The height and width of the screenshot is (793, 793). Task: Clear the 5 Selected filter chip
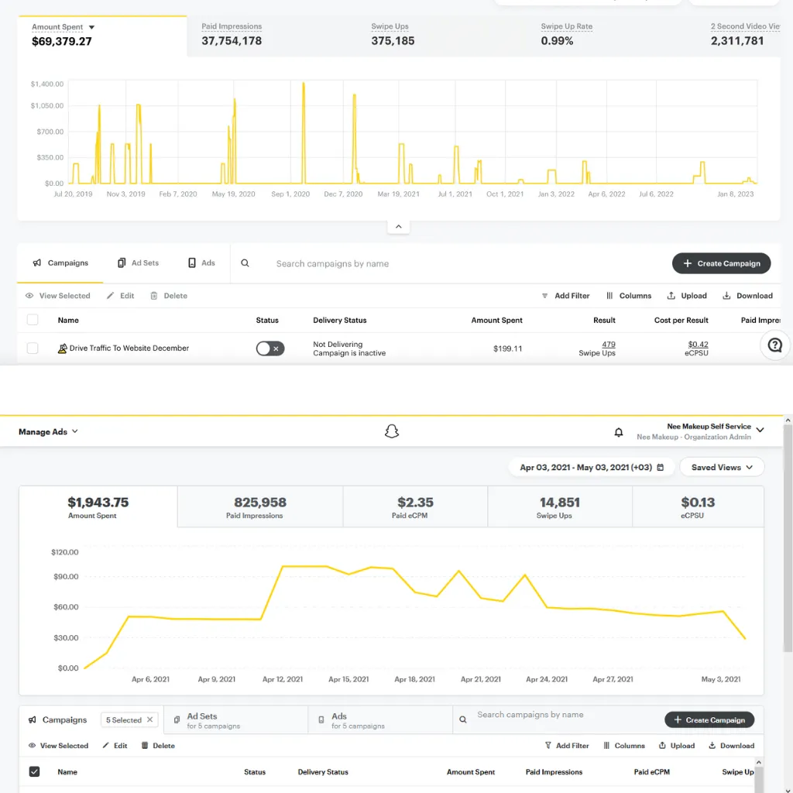click(x=149, y=719)
